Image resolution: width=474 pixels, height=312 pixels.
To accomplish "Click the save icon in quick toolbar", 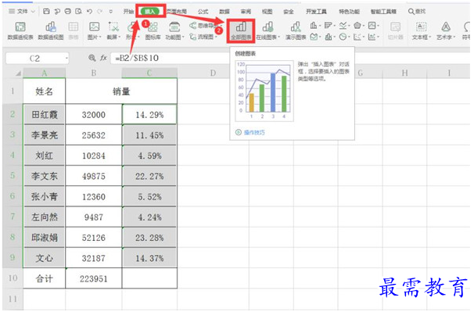I will (46, 11).
